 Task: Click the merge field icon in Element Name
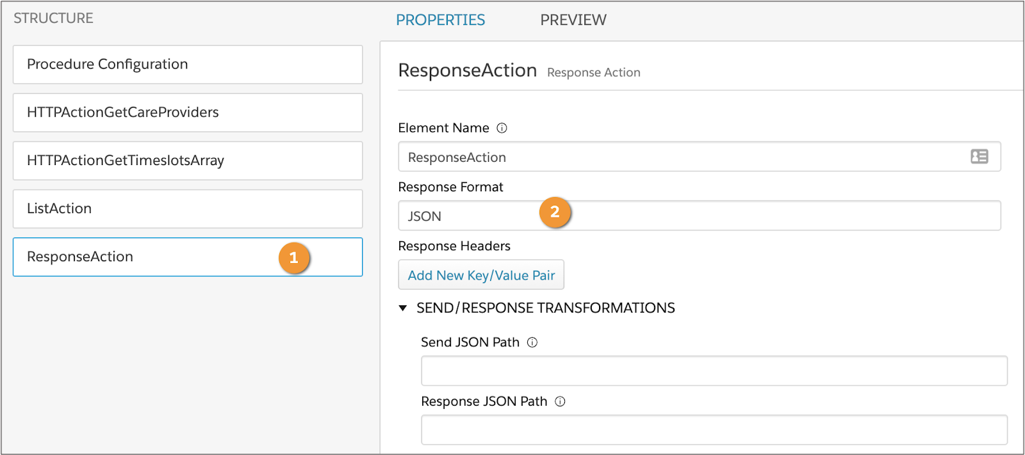pyautogui.click(x=980, y=157)
